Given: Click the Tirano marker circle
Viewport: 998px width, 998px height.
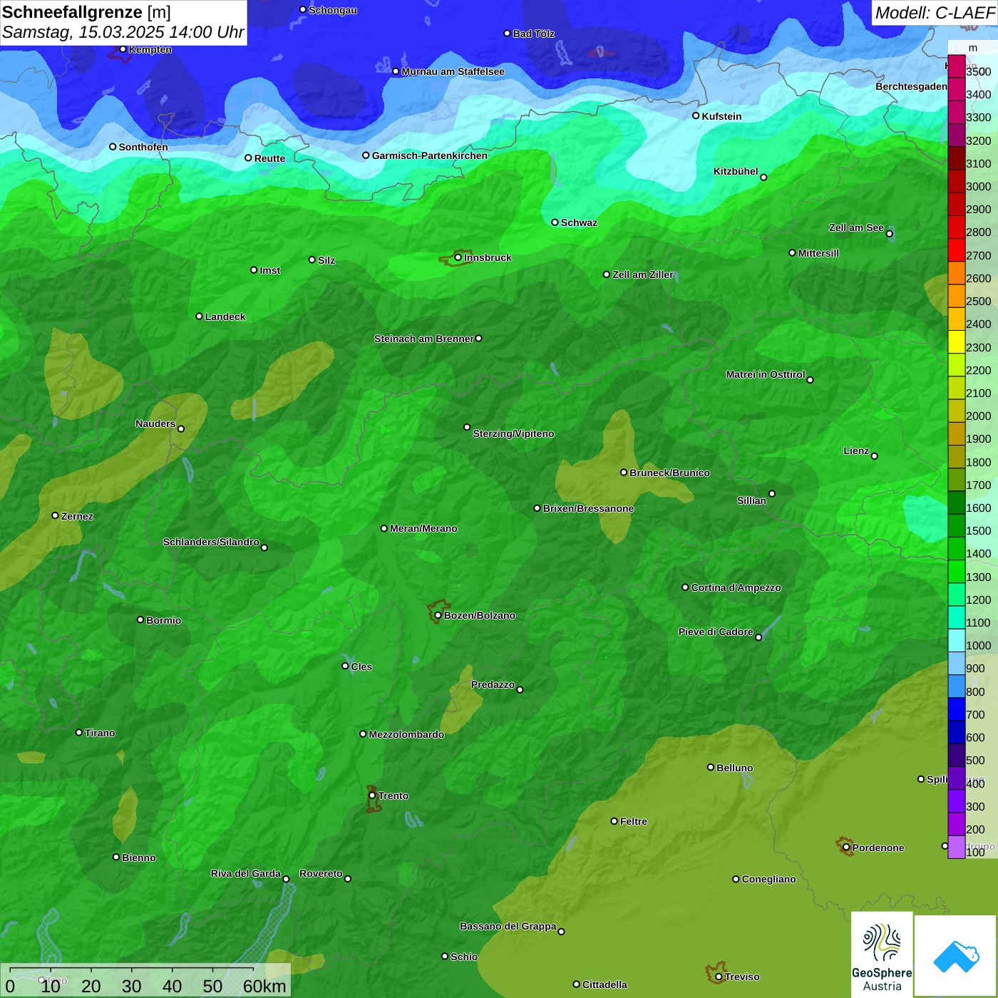Looking at the screenshot, I should pos(79,732).
